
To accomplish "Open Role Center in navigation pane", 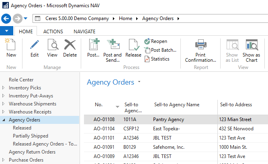I will click(x=21, y=80).
